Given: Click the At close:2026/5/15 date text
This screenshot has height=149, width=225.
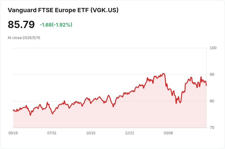Looking at the screenshot, I should pyautogui.click(x=24, y=38).
